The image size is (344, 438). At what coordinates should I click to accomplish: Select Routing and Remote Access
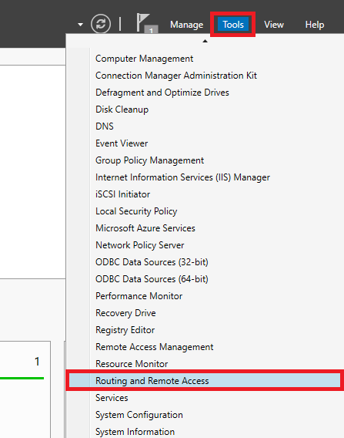click(x=205, y=381)
